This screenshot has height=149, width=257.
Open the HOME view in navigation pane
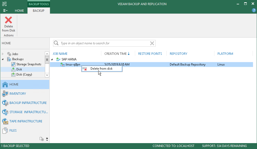[x=25, y=84]
